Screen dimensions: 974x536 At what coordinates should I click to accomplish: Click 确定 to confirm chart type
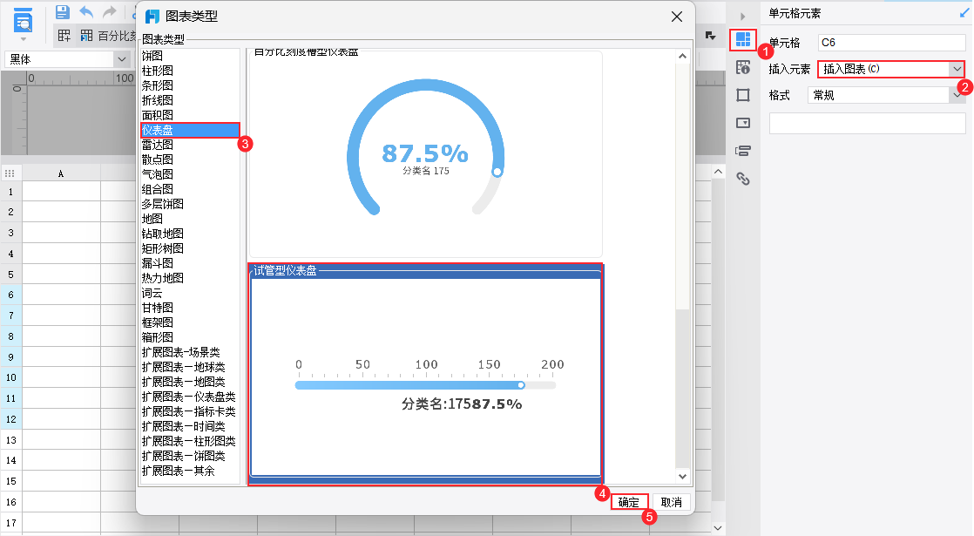pos(629,502)
